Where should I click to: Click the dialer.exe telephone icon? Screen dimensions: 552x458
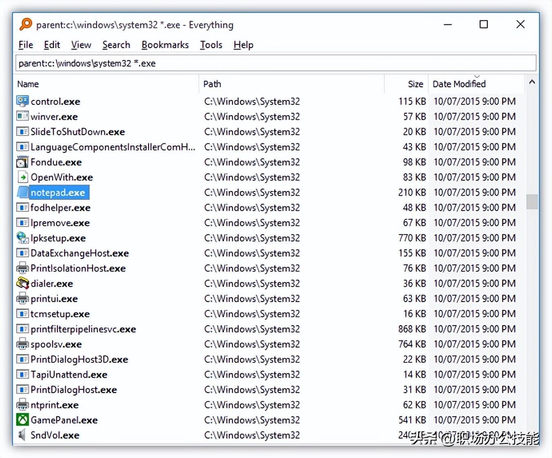tap(22, 283)
